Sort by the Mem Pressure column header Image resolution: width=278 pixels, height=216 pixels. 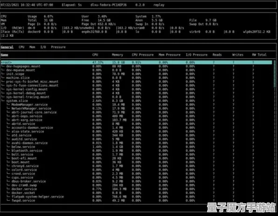point(169,55)
